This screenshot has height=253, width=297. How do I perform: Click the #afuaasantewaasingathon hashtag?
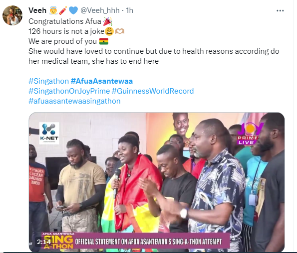(74, 101)
